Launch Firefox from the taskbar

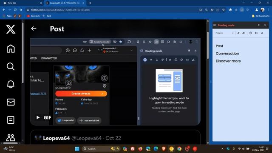tap(140, 149)
